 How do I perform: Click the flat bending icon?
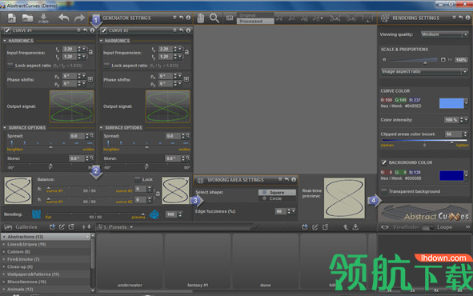coord(37,214)
